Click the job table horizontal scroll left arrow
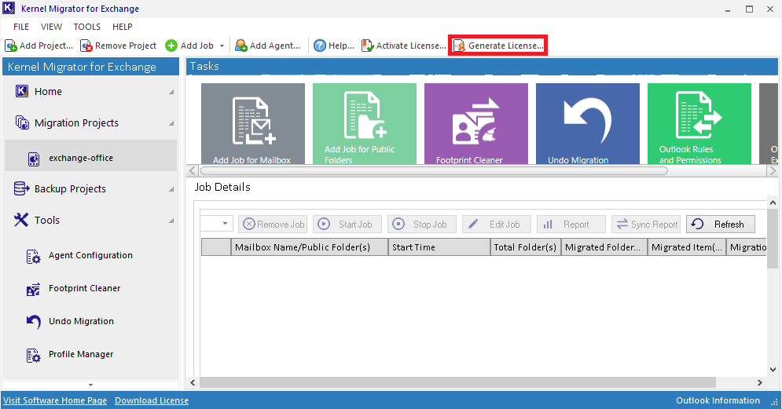Screen dimensions: 782x409 [193, 382]
